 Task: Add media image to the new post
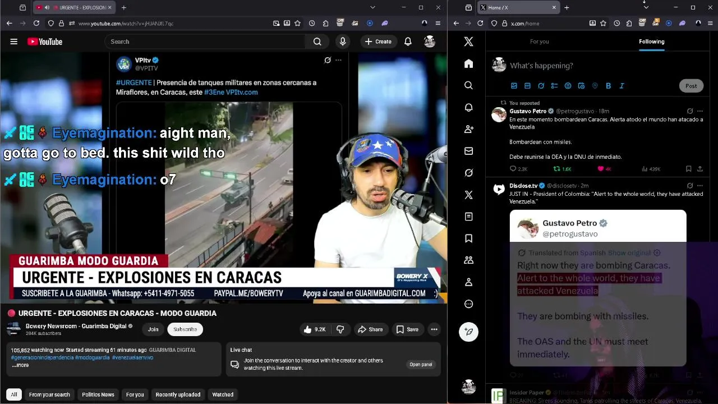click(x=514, y=86)
